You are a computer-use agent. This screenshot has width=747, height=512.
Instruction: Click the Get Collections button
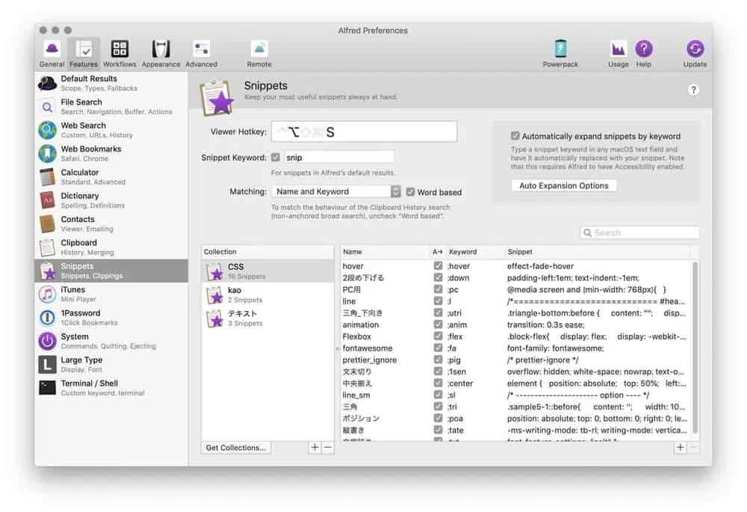[236, 448]
